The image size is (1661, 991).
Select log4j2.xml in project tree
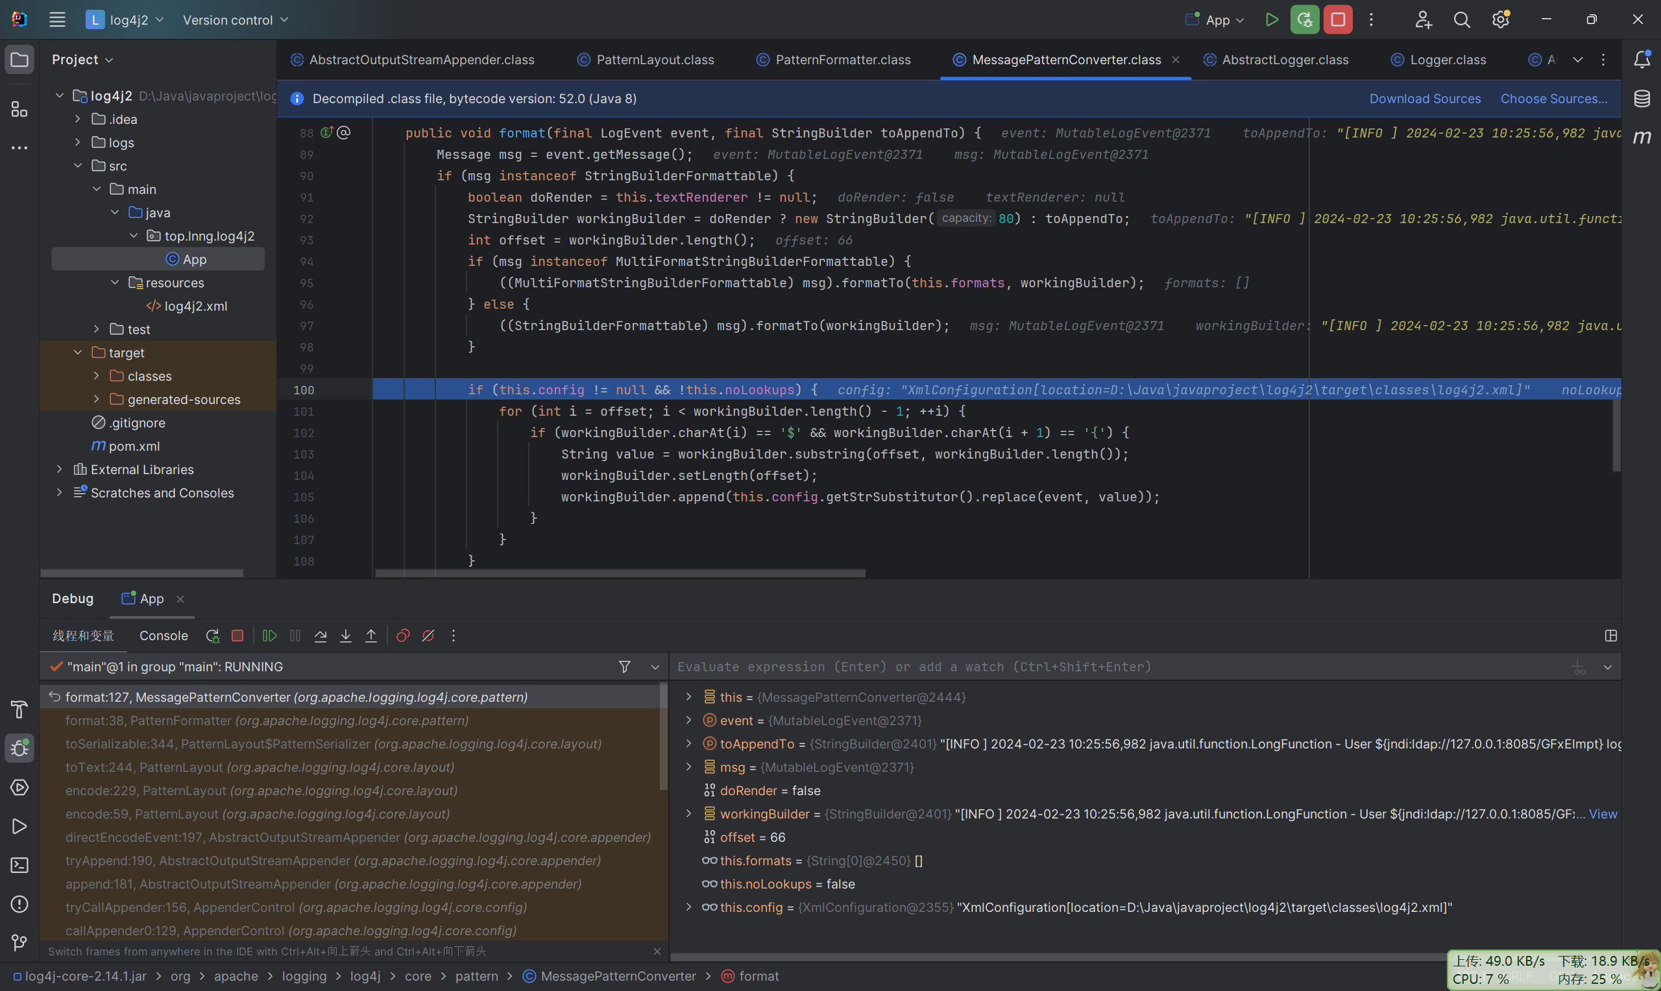pyautogui.click(x=195, y=306)
